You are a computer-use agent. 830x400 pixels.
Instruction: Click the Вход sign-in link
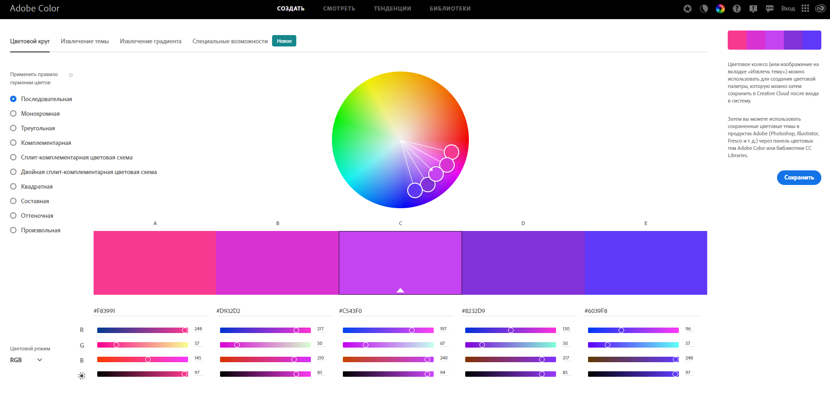pos(788,9)
